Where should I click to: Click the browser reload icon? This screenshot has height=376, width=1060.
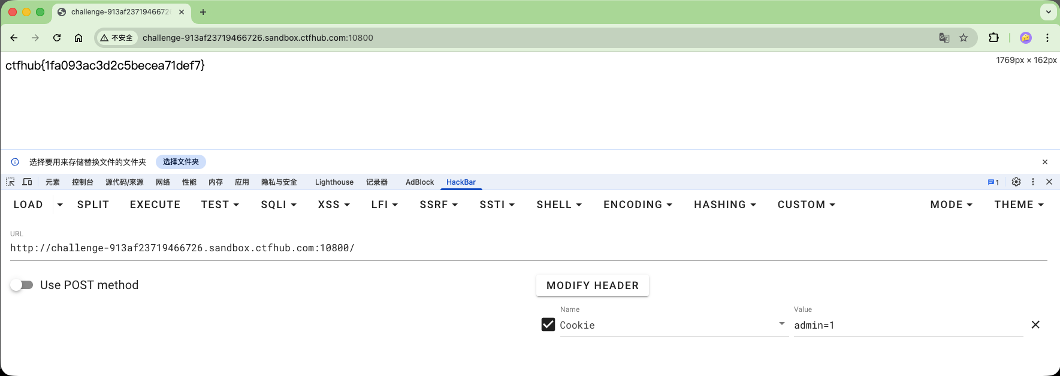57,38
